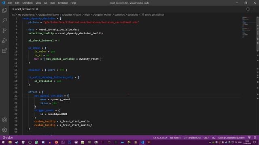
Task: Open the Source Control view
Action: pyautogui.click(x=4, y=30)
